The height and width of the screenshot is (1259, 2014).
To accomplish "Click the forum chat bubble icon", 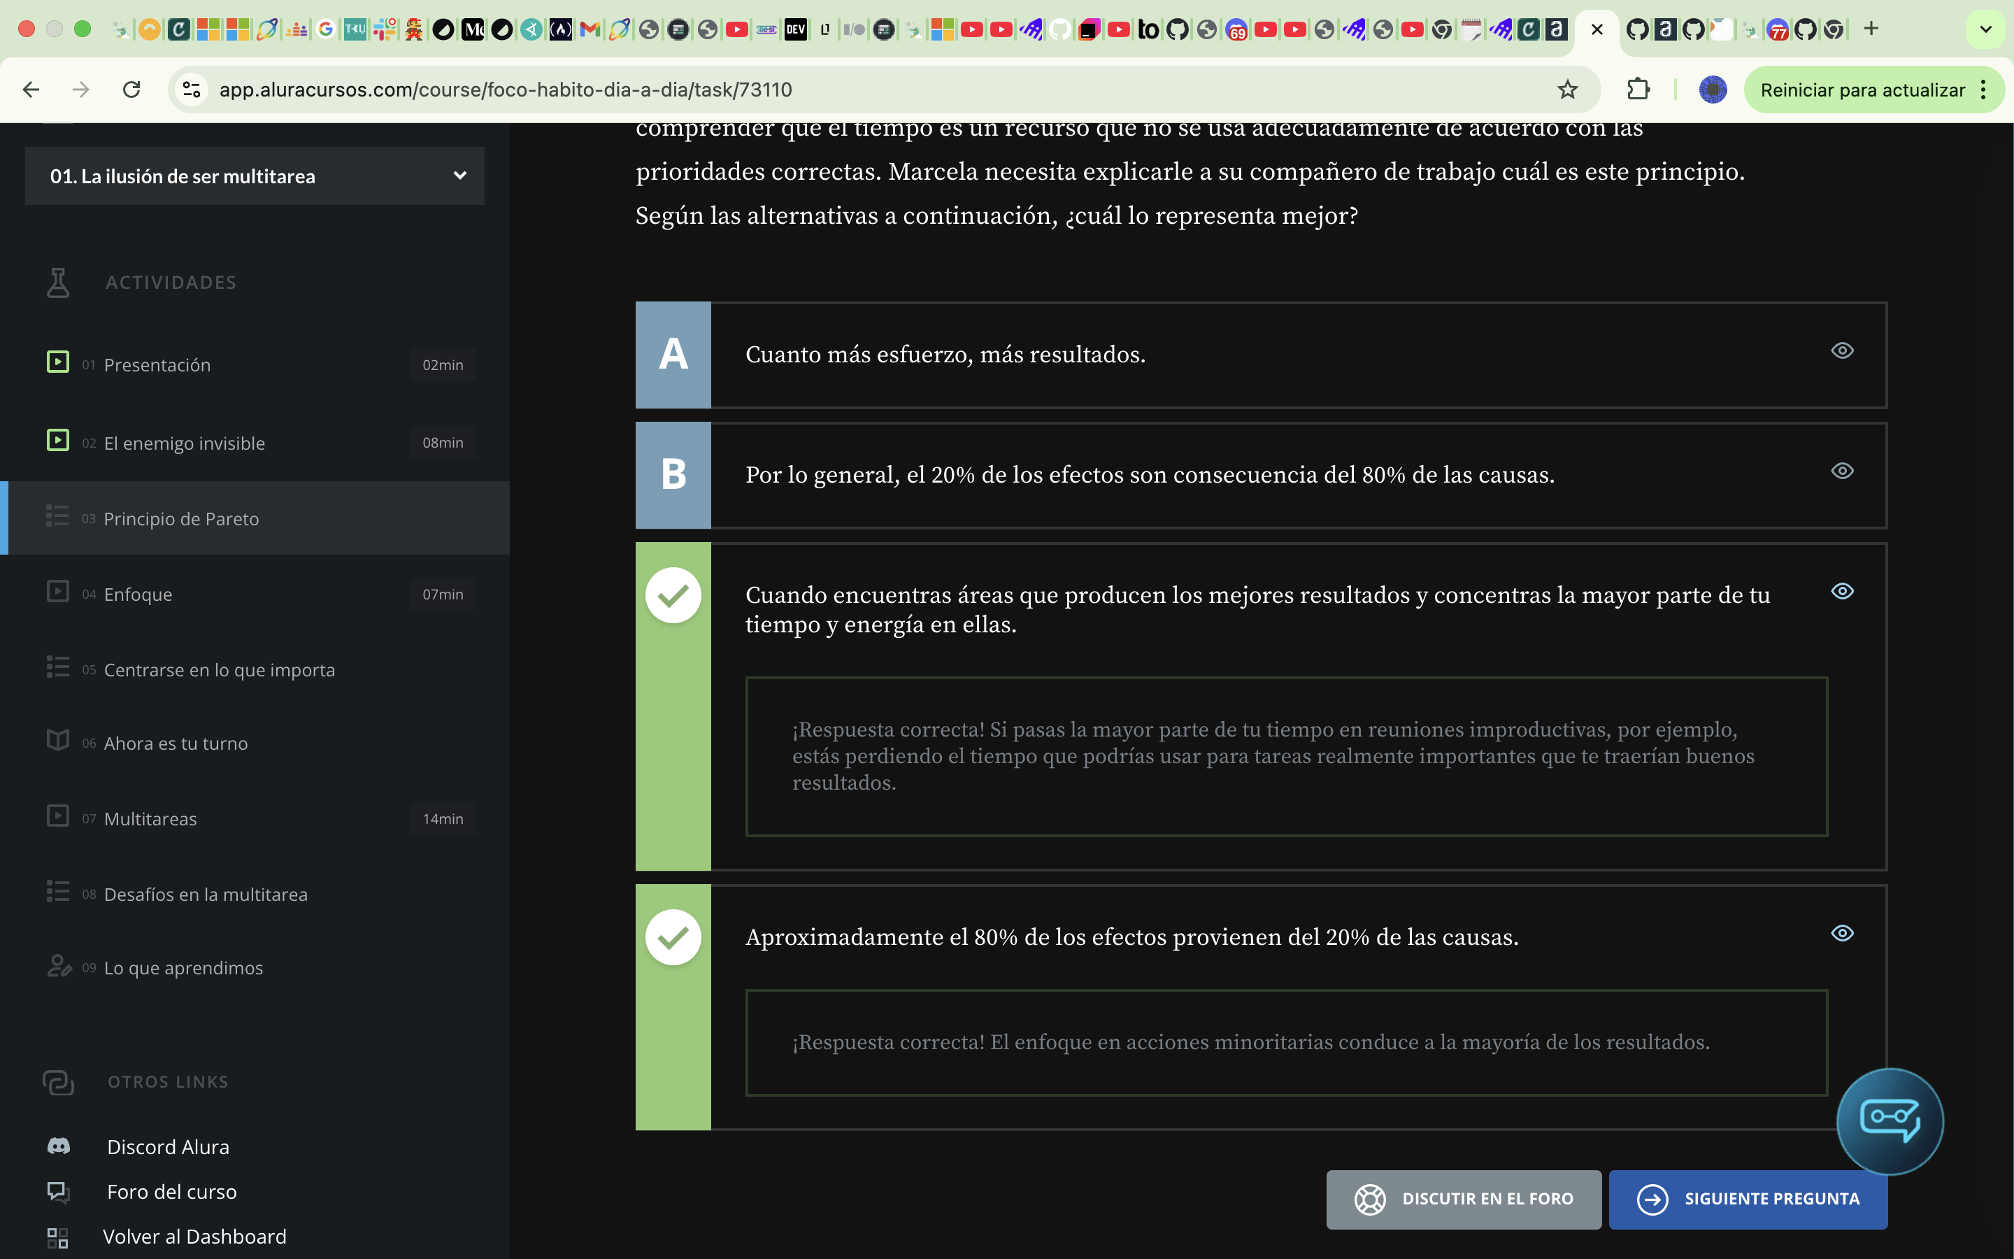I will (x=57, y=1192).
